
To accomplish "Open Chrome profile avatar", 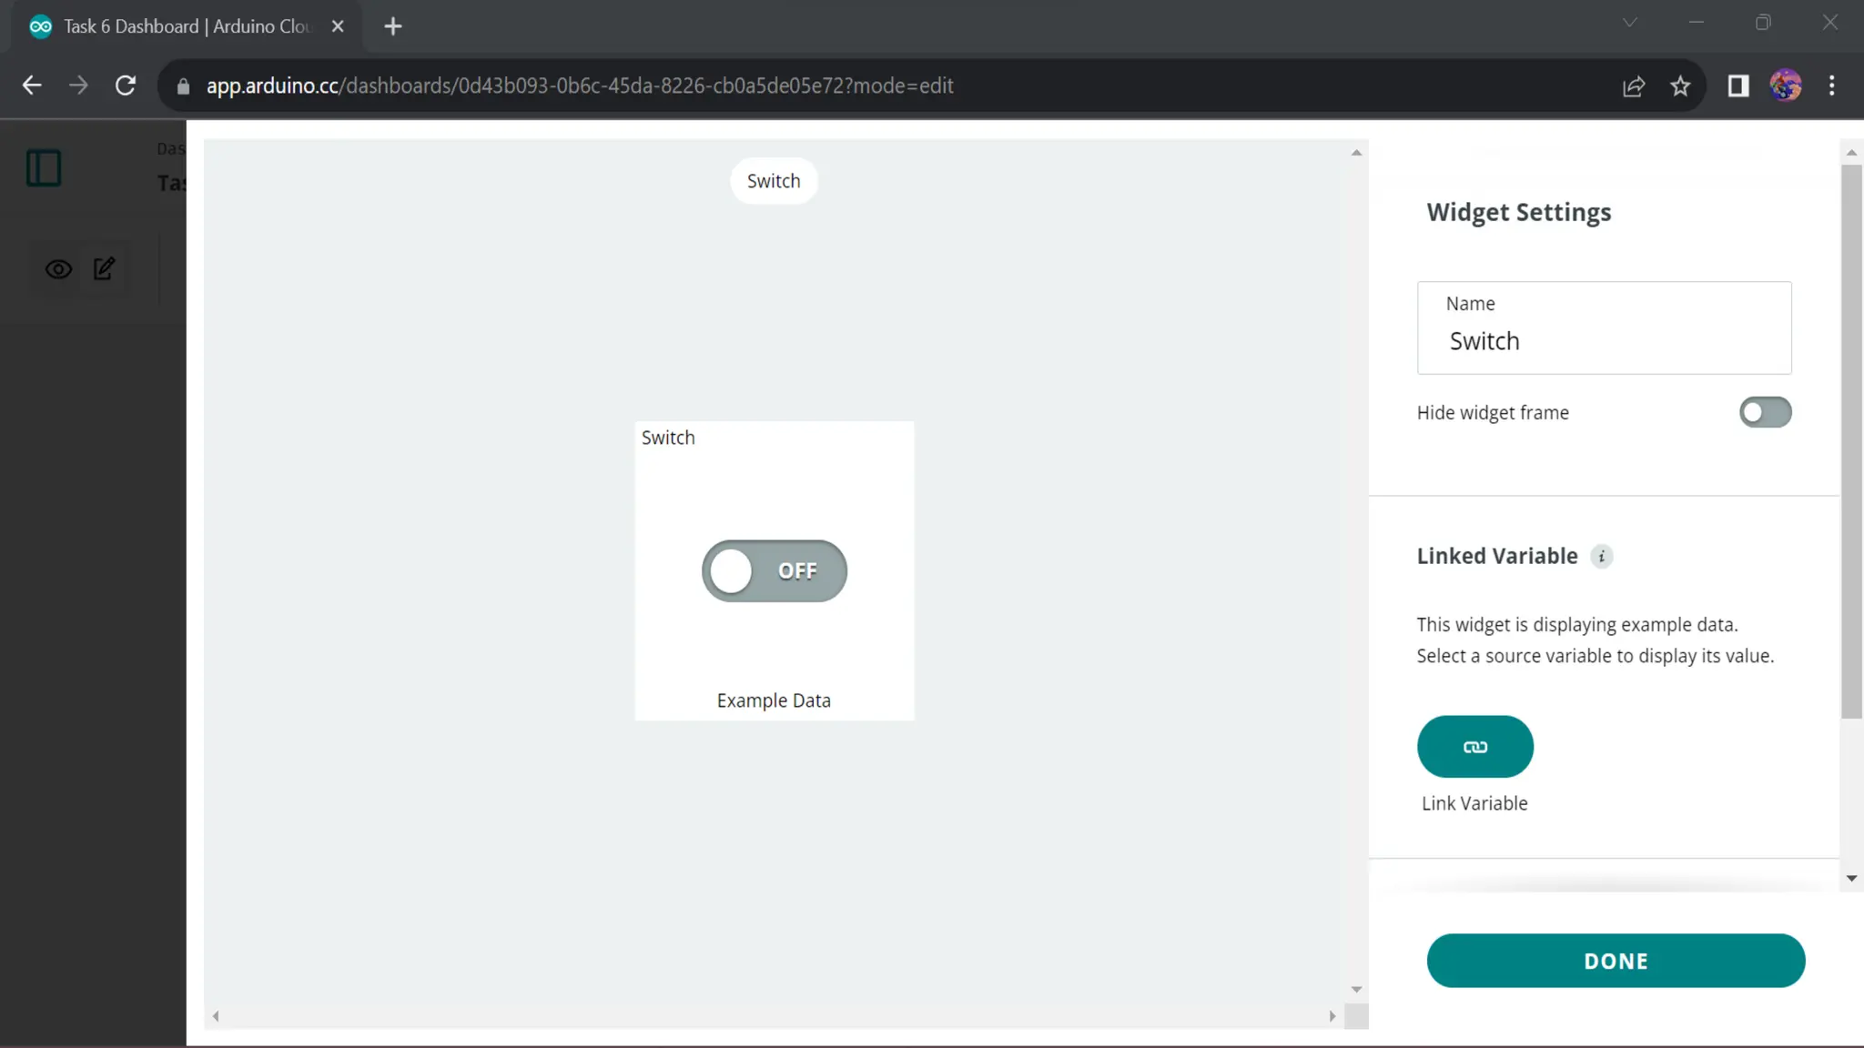I will 1785,86.
